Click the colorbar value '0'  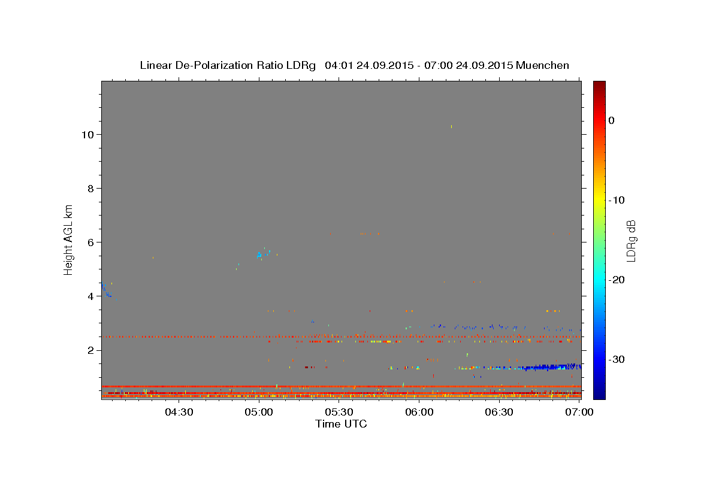(611, 120)
